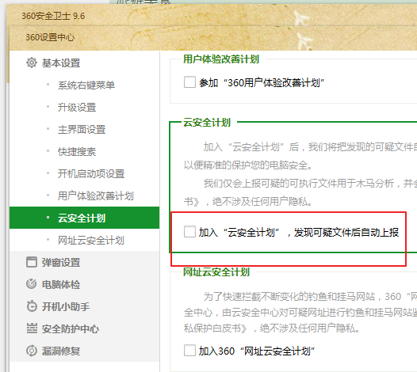Click the window icon beside 弹窗设置

(32, 262)
